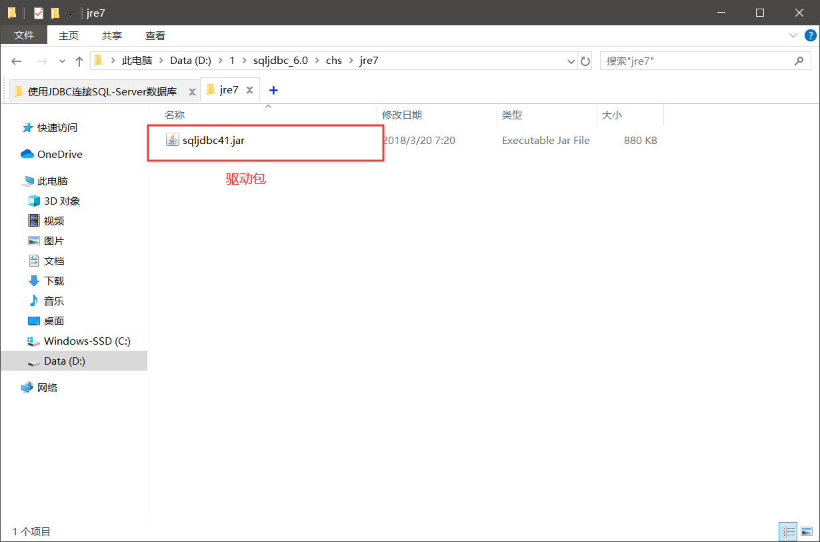Select 此电脑 in the navigation pane

tap(53, 181)
